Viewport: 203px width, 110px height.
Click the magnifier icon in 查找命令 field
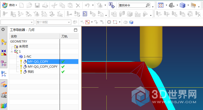[x=148, y=5]
